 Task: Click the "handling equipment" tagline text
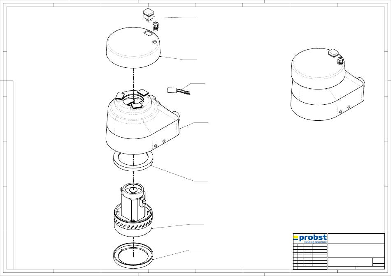coord(315,242)
